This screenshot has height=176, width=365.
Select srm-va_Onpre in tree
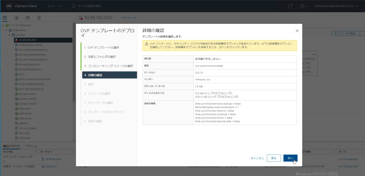tap(28, 128)
